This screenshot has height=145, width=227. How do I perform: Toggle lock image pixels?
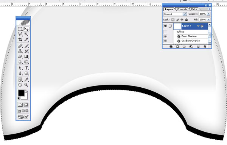[x=177, y=20]
